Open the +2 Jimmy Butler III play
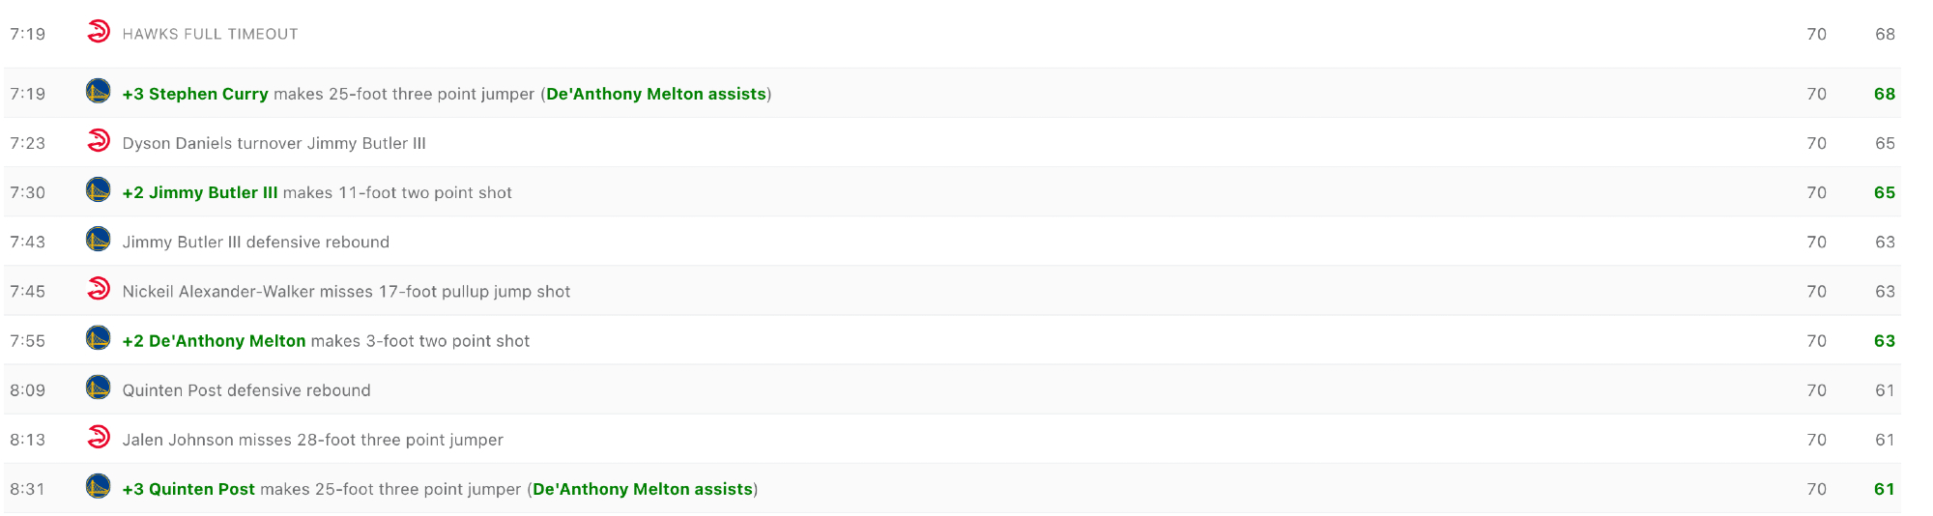The height and width of the screenshot is (516, 1933). [200, 192]
